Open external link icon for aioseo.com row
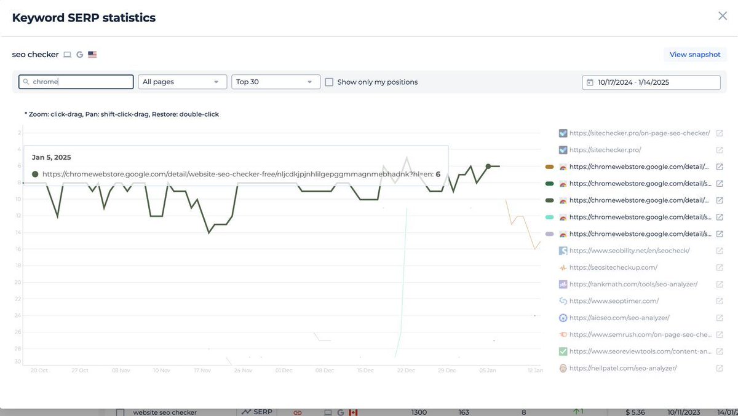 pyautogui.click(x=720, y=318)
